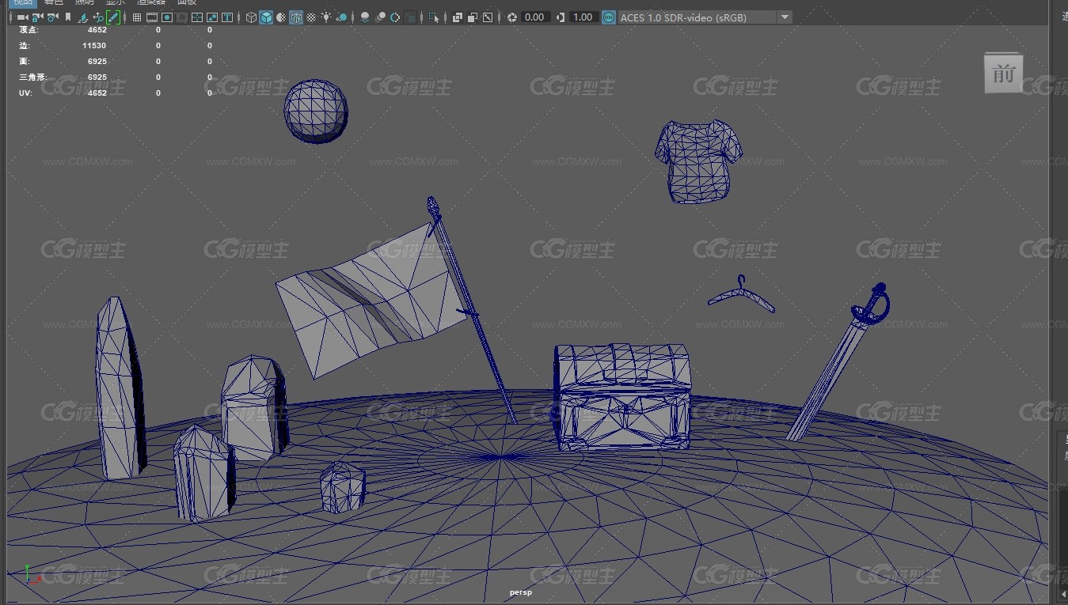1068x605 pixels.
Task: Click the edge count 11530
Action: tap(94, 46)
